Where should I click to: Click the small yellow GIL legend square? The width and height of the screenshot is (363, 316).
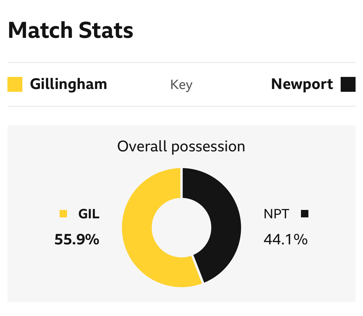pyautogui.click(x=63, y=214)
